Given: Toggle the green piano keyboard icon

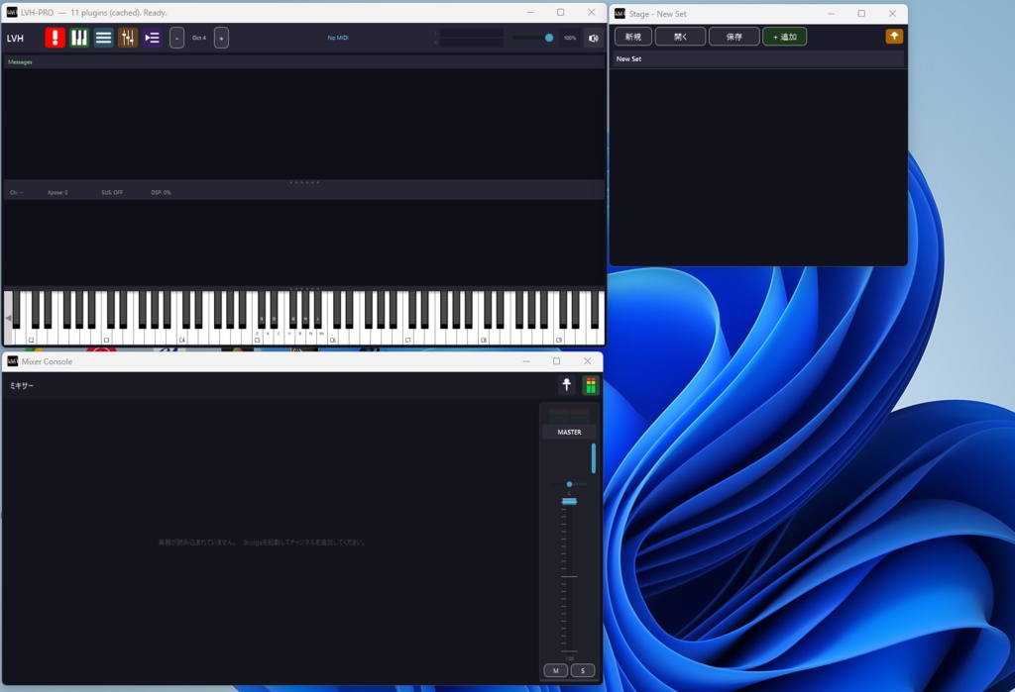Looking at the screenshot, I should tap(79, 38).
